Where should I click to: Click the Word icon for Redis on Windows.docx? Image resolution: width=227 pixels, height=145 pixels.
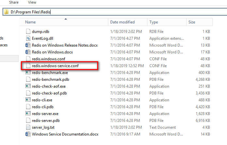28,52
